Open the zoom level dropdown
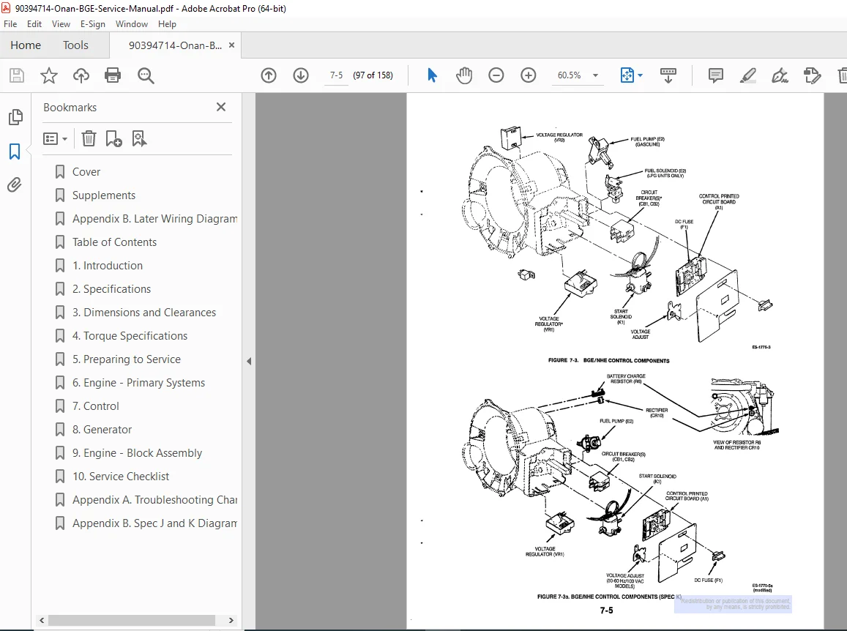This screenshot has width=847, height=631. 595,75
